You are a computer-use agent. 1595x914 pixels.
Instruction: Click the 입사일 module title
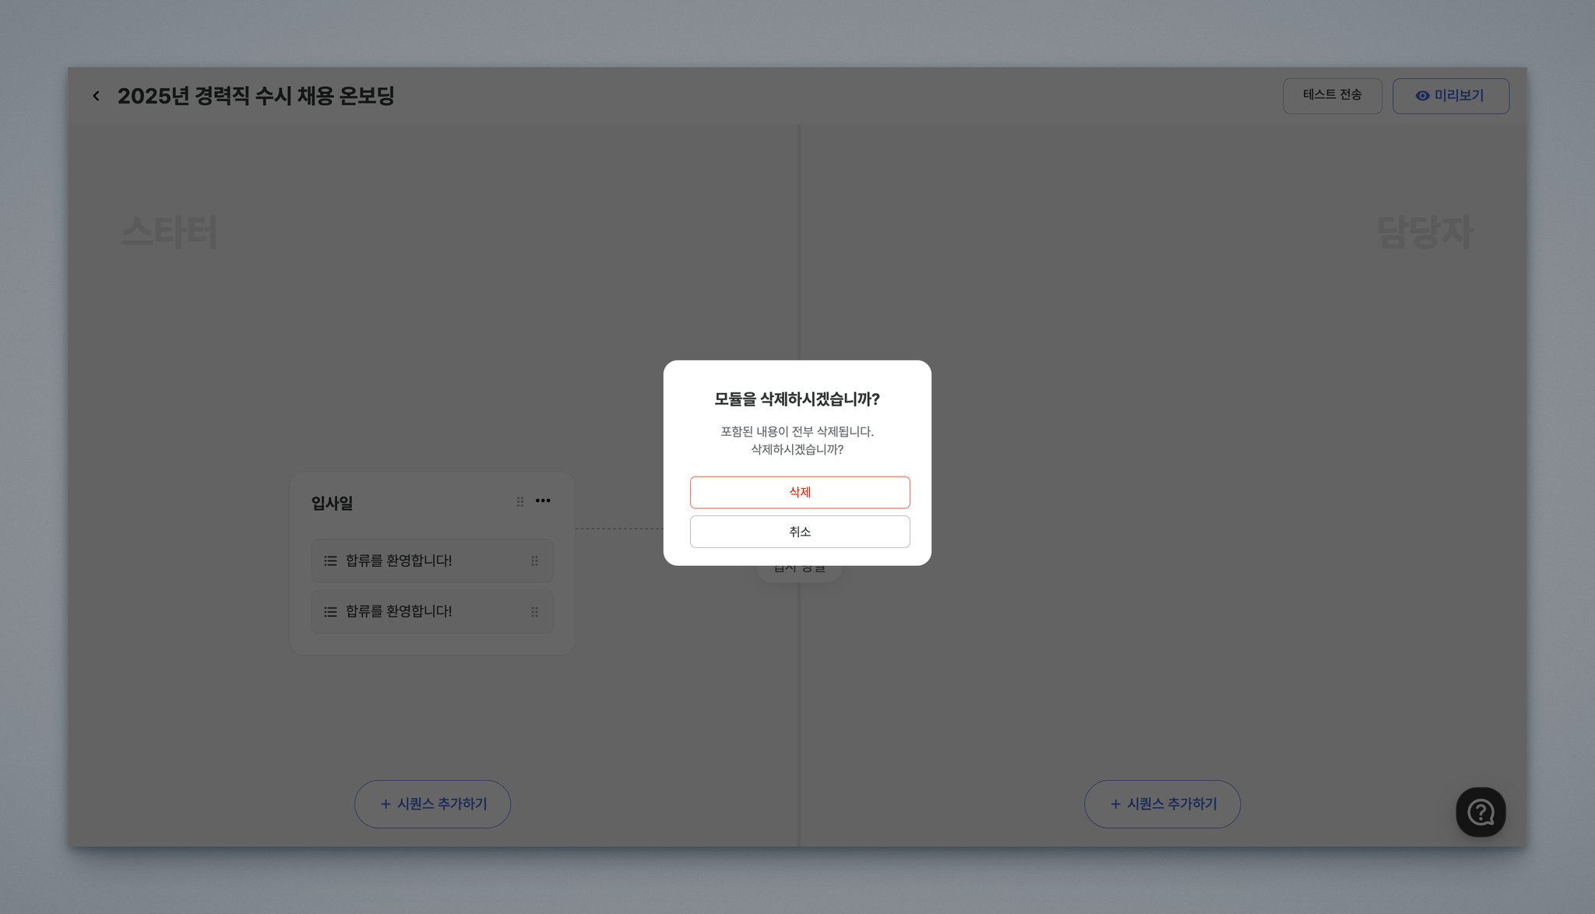pyautogui.click(x=333, y=503)
